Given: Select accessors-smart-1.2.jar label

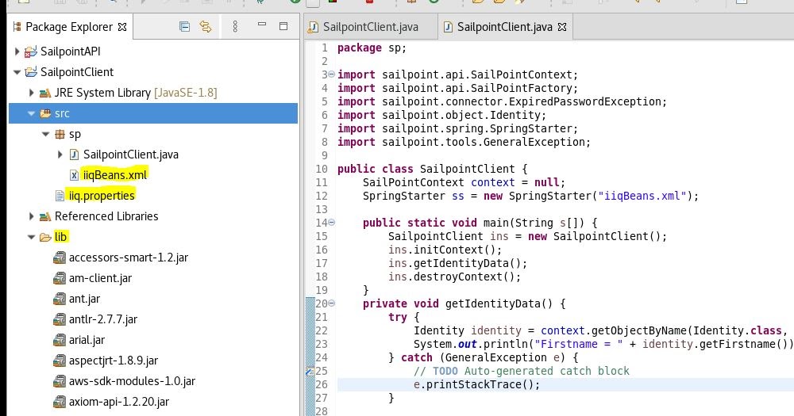Looking at the screenshot, I should (129, 258).
